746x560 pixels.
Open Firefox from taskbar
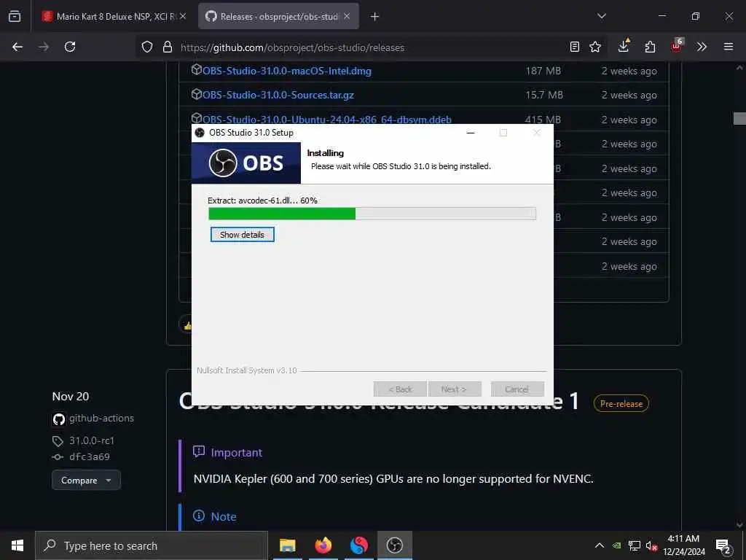(323, 545)
